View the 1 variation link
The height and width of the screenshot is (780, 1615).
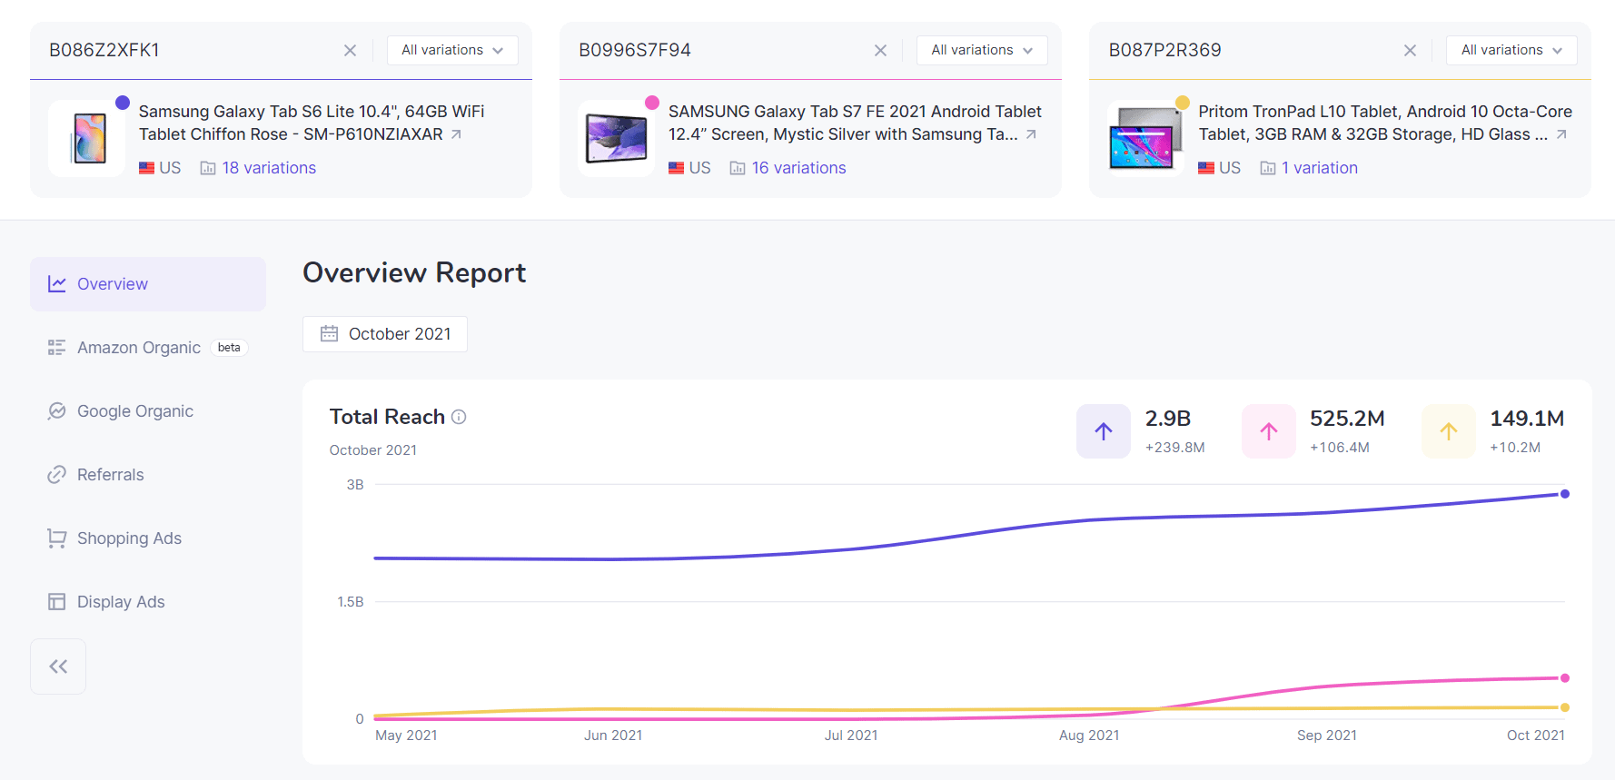pos(1320,168)
